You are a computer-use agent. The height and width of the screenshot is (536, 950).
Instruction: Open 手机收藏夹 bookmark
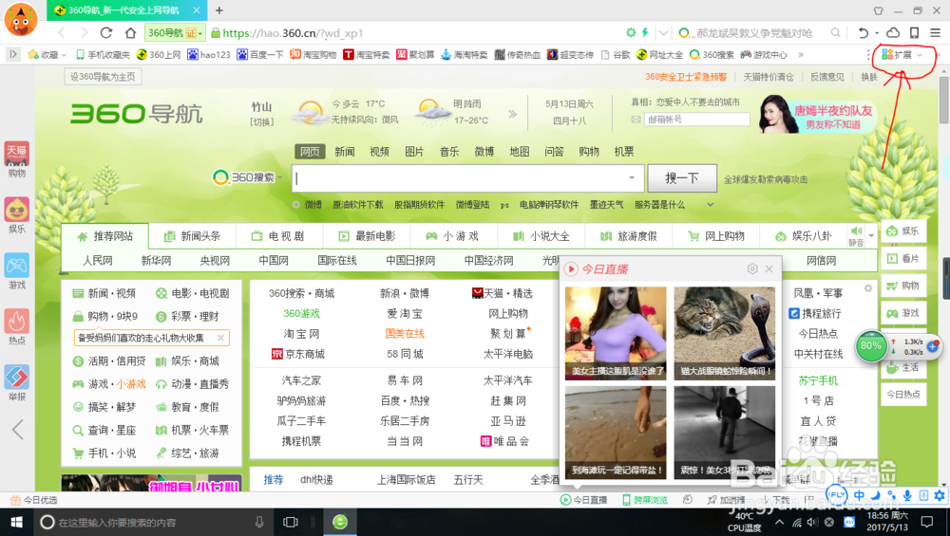coord(103,54)
